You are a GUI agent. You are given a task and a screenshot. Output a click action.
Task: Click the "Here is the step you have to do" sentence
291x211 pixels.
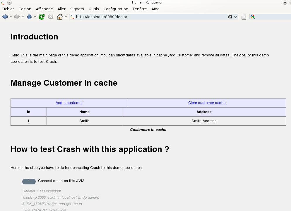[76, 168]
